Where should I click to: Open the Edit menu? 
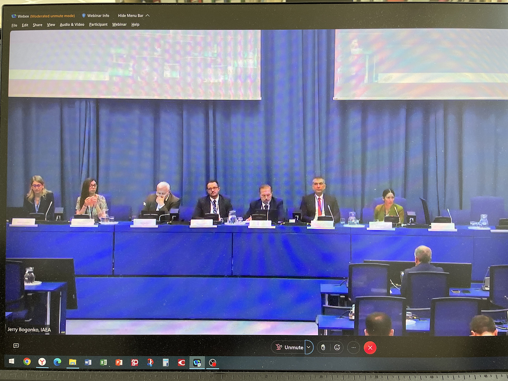(25, 25)
